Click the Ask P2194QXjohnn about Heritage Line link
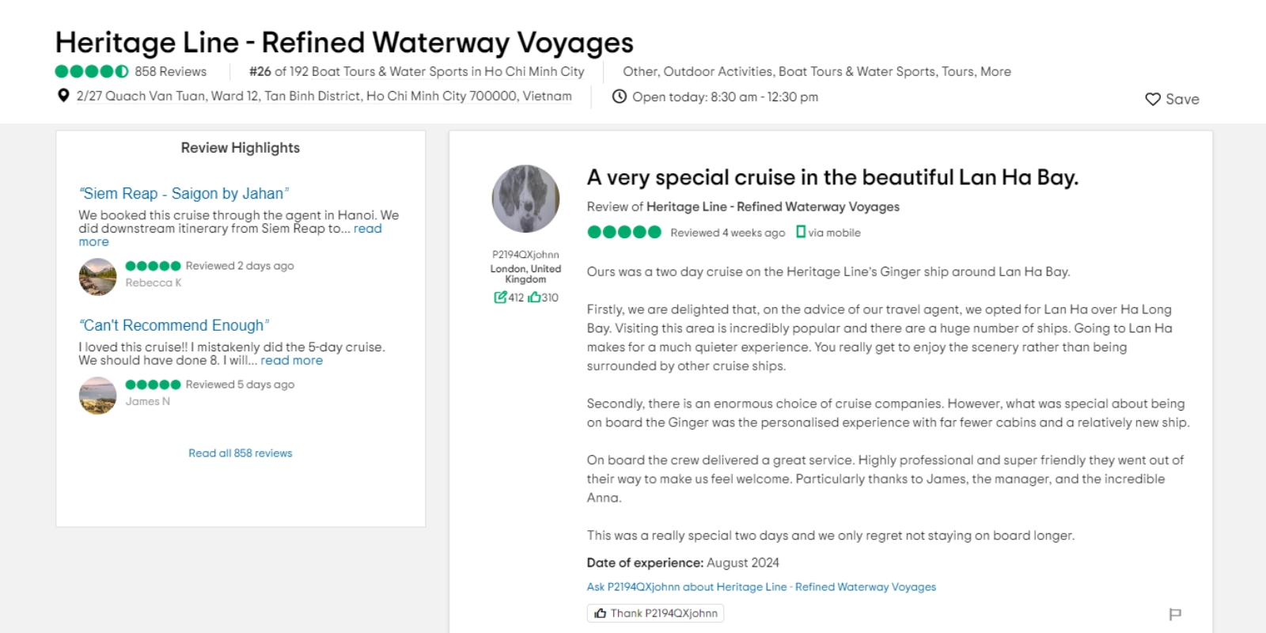1266x633 pixels. [760, 587]
